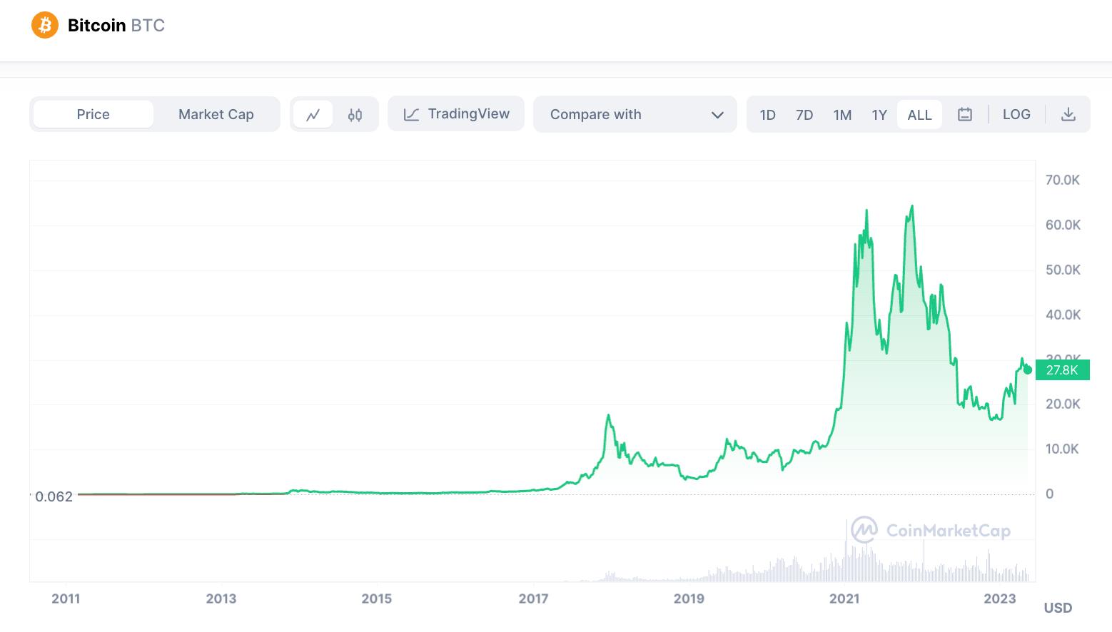1112x632 pixels.
Task: Open the calendar date range picker
Action: coord(964,114)
